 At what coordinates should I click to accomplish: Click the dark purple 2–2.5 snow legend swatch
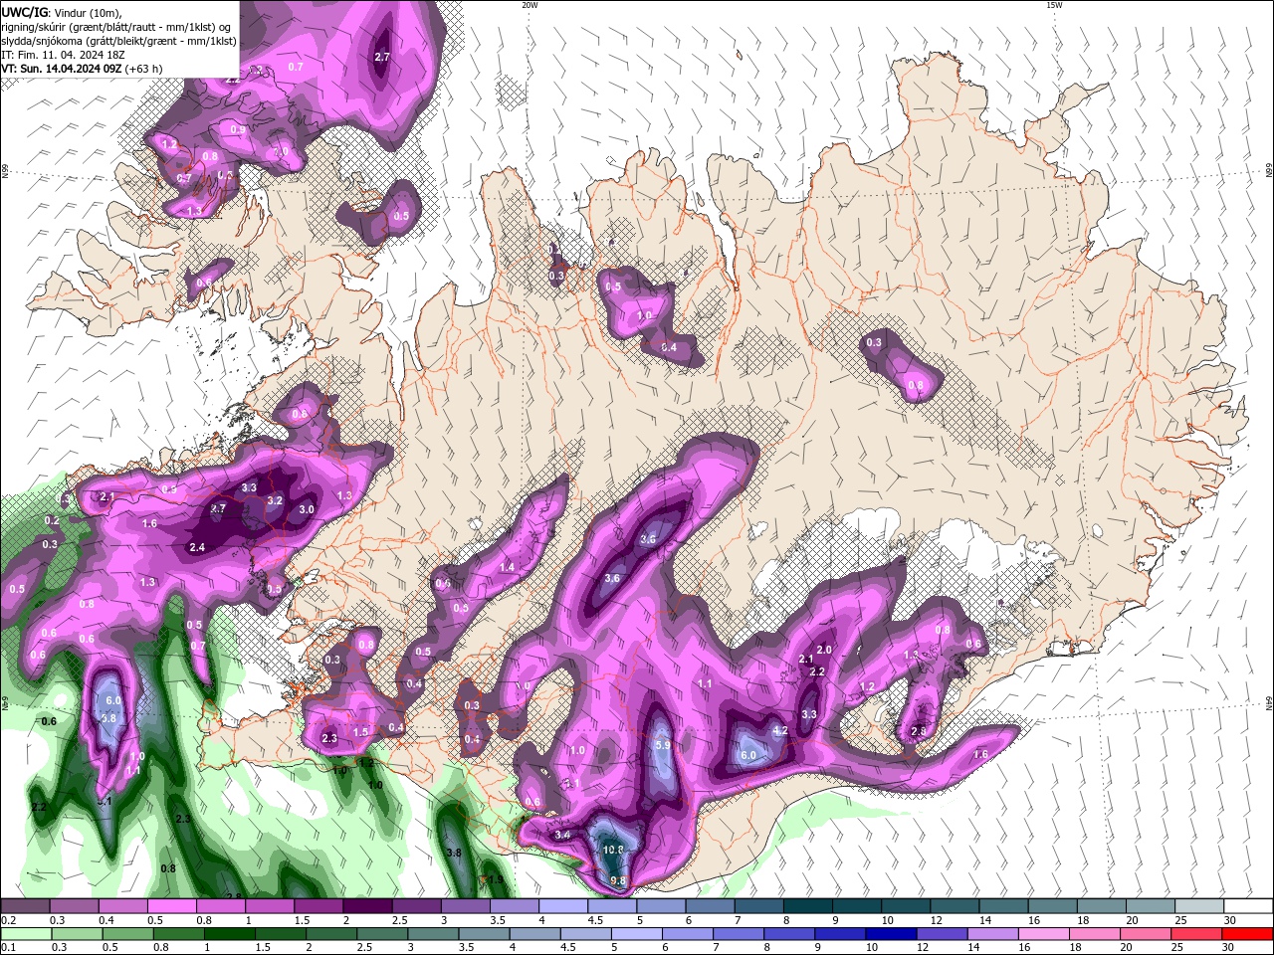pos(367,906)
